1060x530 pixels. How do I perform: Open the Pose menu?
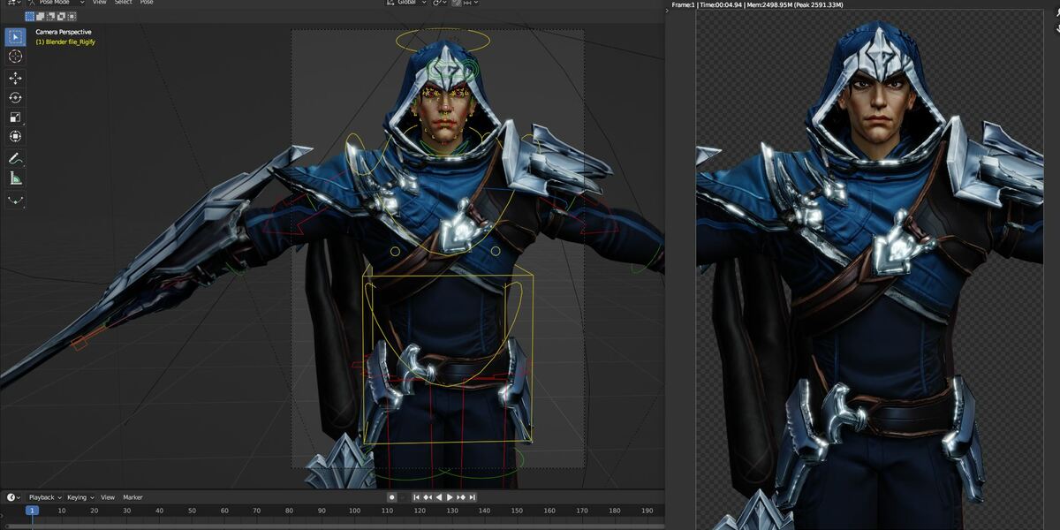click(147, 3)
